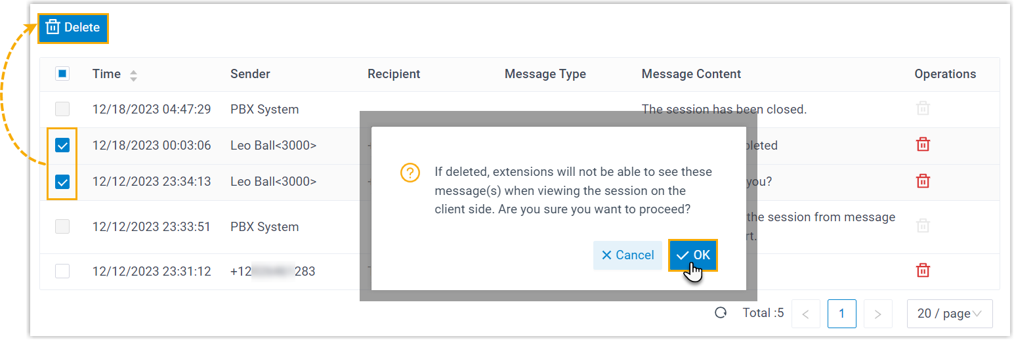Screen dimensions: 1014x340
Task: Click the Time column header label
Action: point(106,74)
